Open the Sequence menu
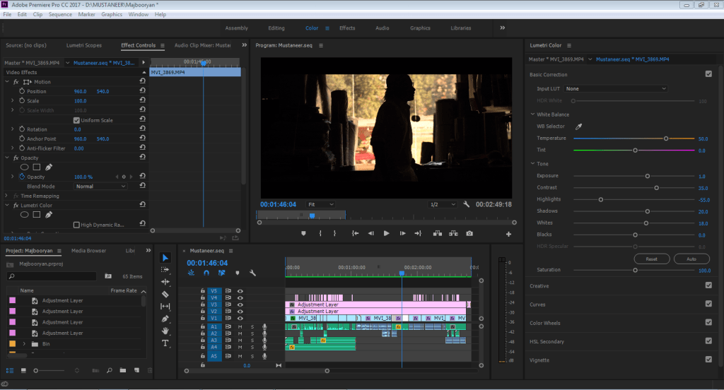Viewport: 724px width, 390px height. click(60, 14)
